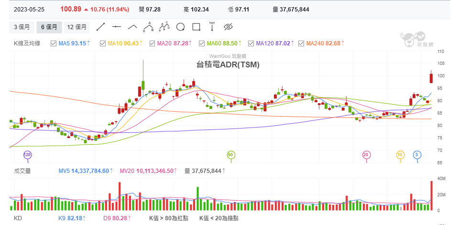The height and width of the screenshot is (225, 457).
Task: Click the K值 > 80為紅點 legend text
Action: coord(168,218)
